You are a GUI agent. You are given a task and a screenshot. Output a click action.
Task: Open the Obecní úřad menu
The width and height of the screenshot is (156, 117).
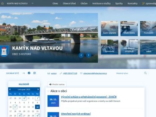point(69,3)
